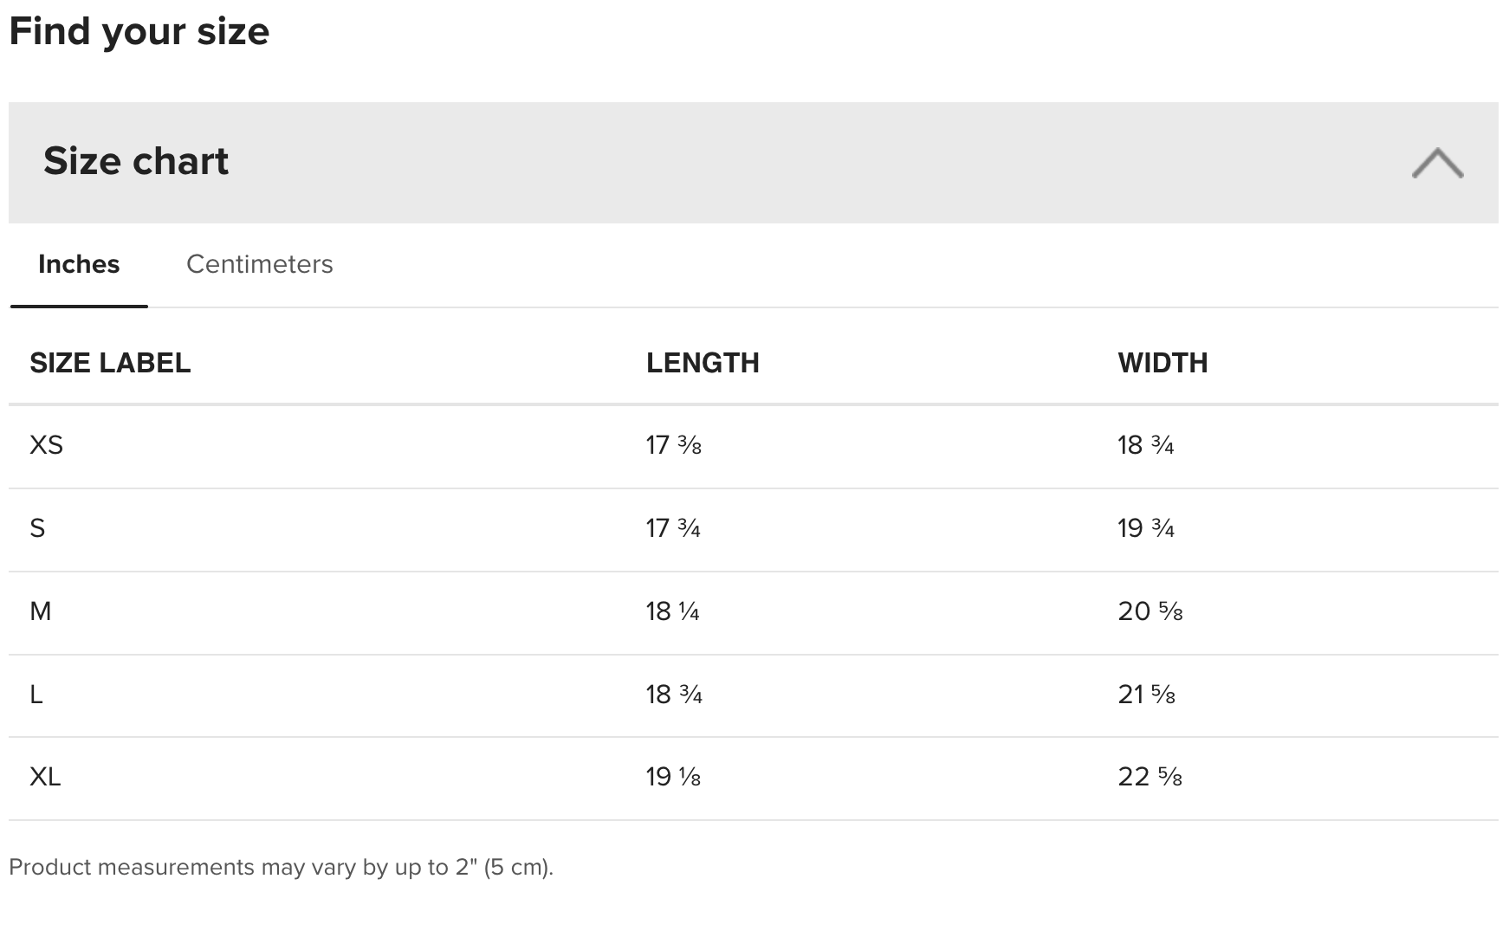Select the M size row label
The width and height of the screenshot is (1509, 937).
click(41, 611)
